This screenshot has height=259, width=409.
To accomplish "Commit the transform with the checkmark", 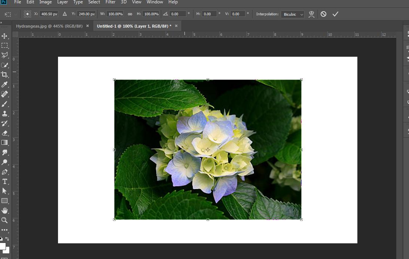I will click(335, 14).
